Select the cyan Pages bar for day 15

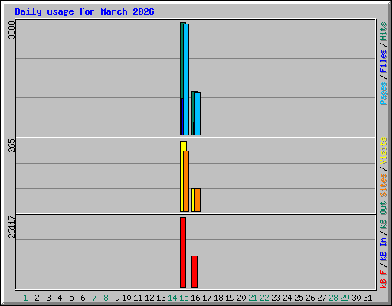[x=186, y=80]
